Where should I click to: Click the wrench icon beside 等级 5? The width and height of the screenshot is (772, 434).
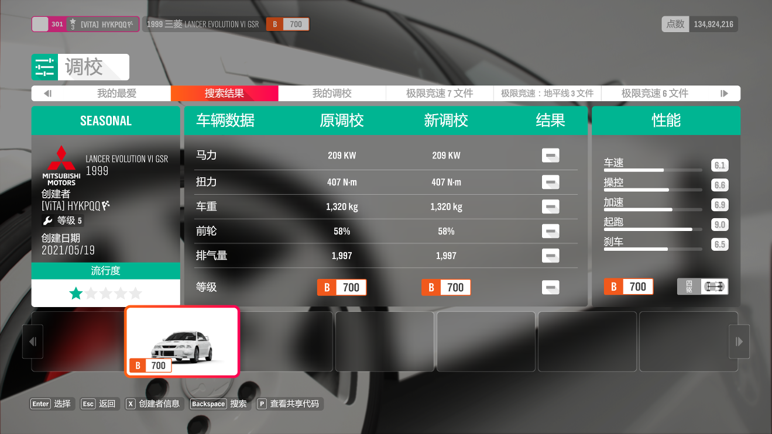tap(48, 221)
